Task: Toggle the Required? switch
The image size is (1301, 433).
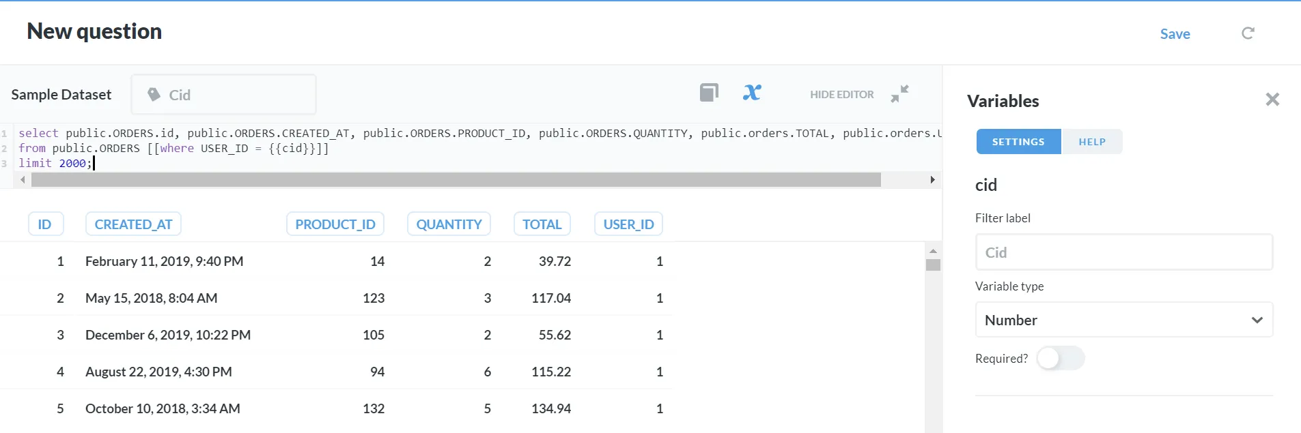Action: click(1061, 358)
